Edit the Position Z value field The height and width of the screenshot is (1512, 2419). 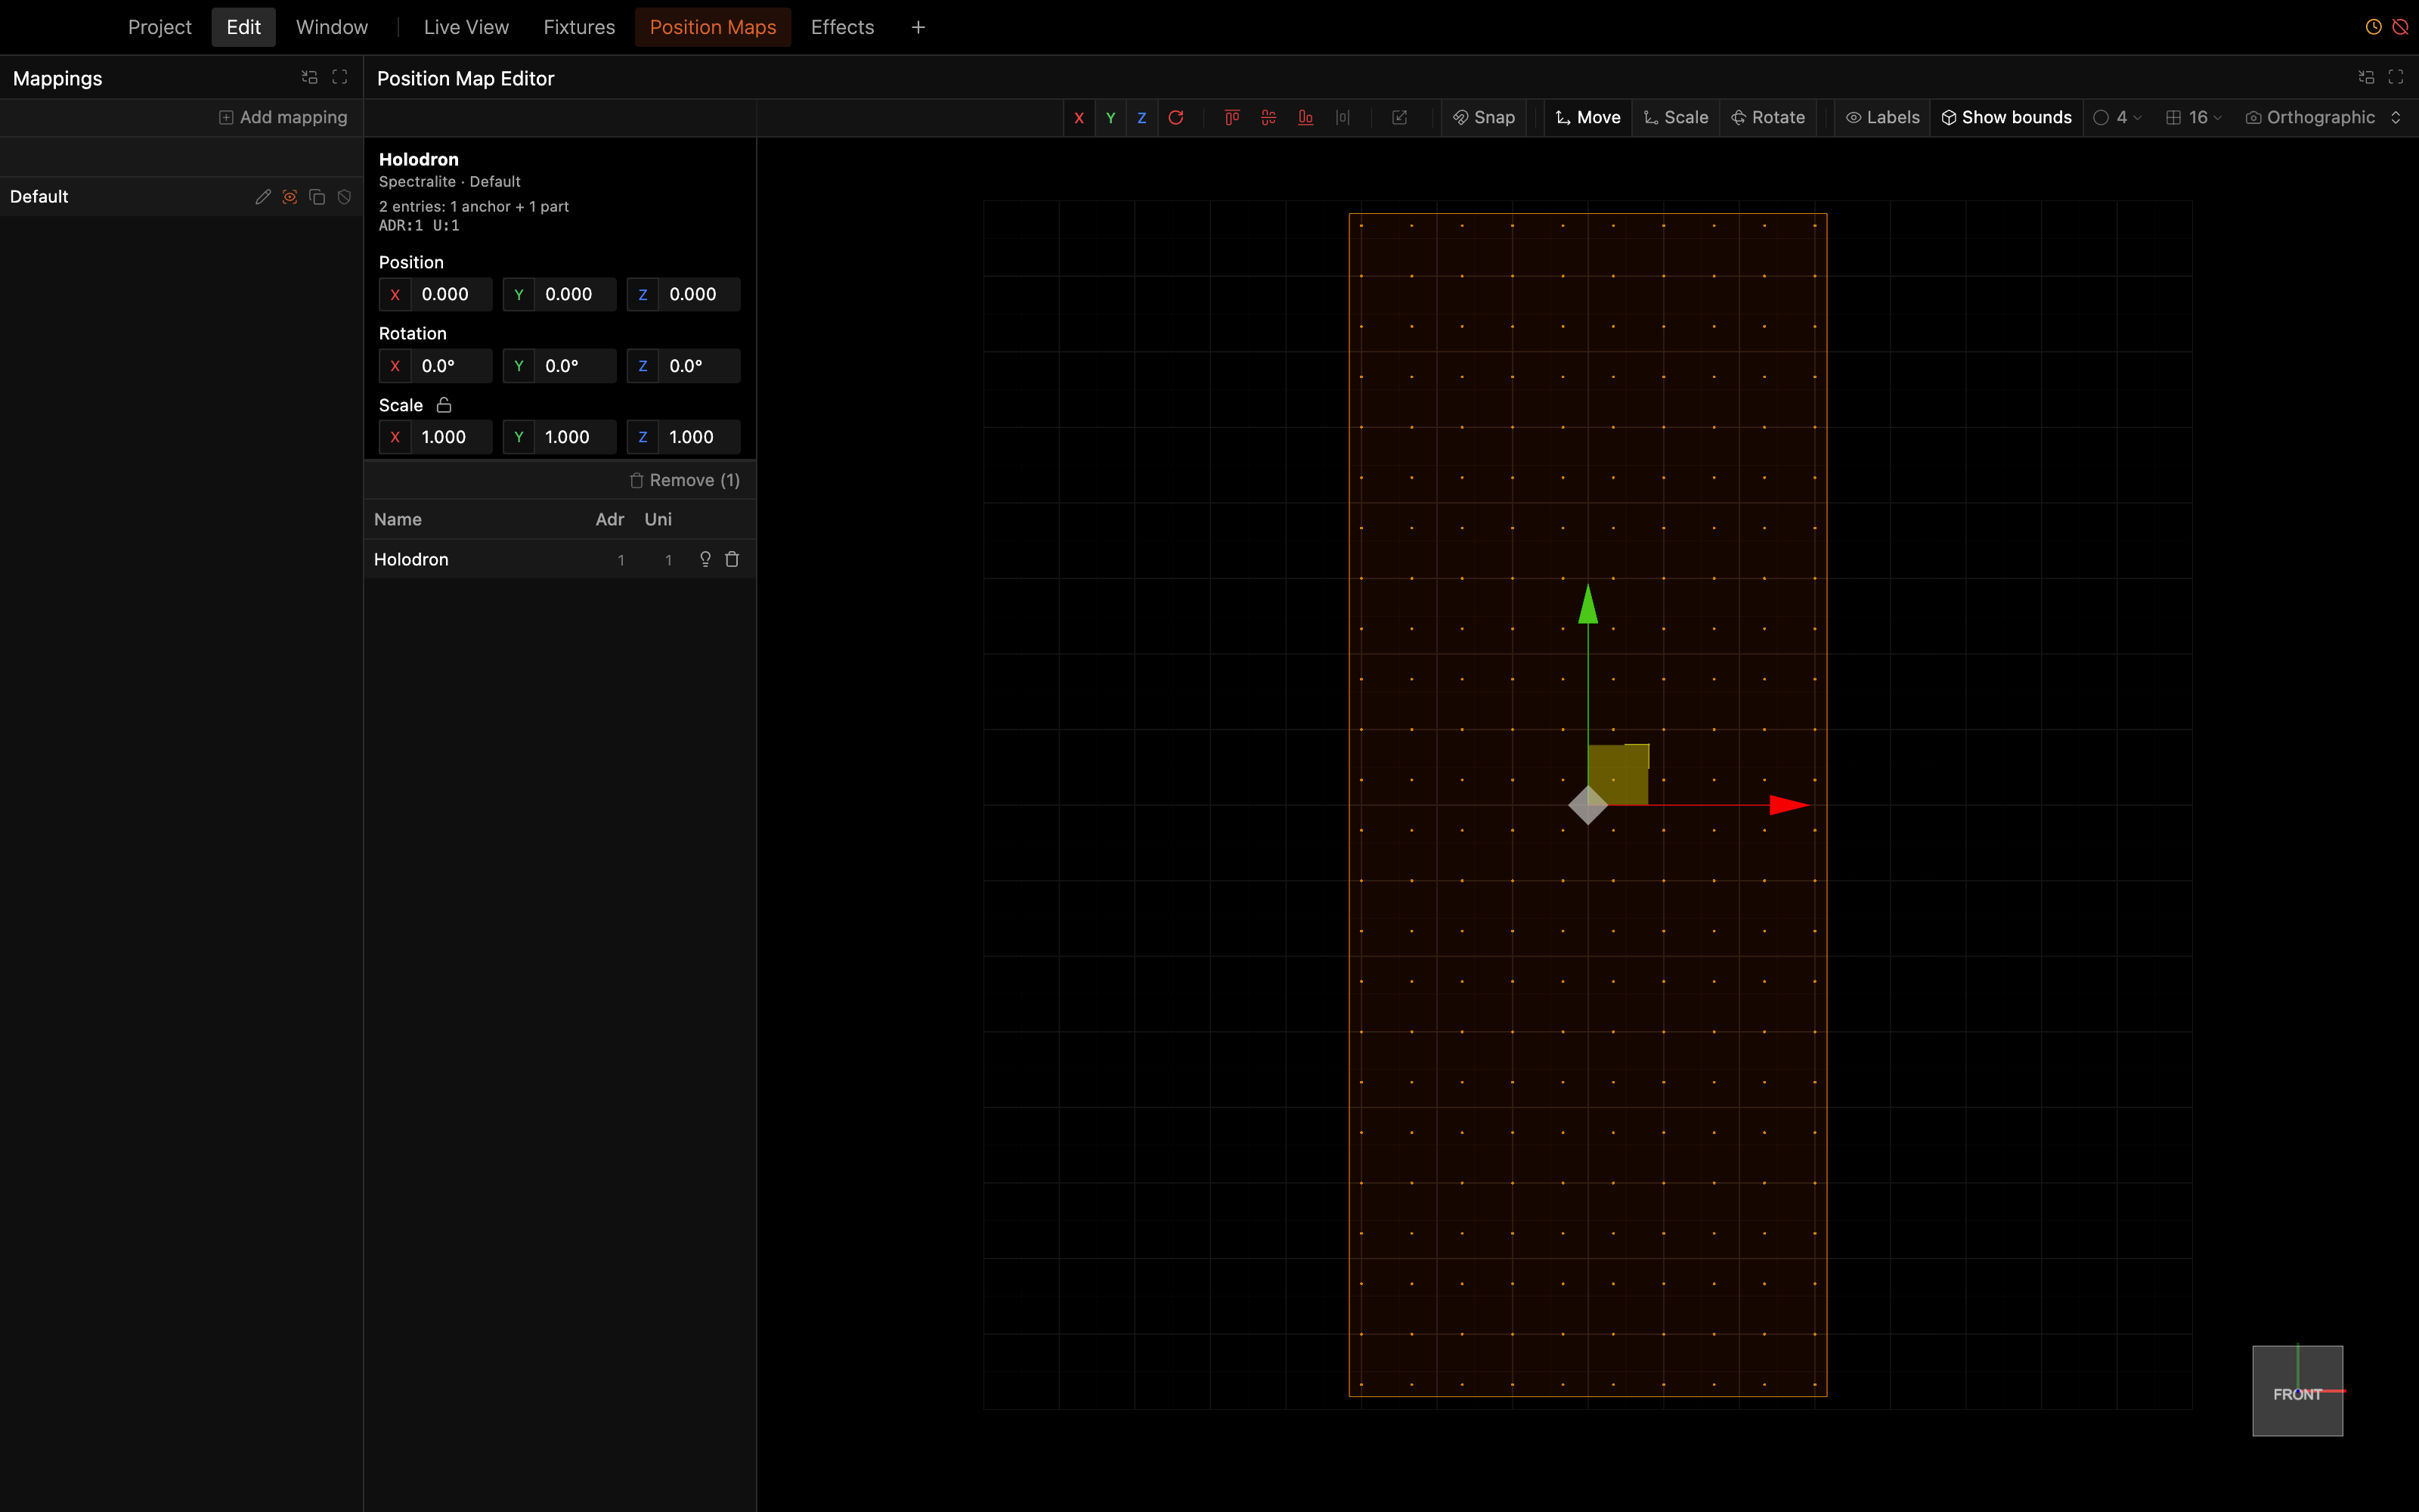(683, 295)
